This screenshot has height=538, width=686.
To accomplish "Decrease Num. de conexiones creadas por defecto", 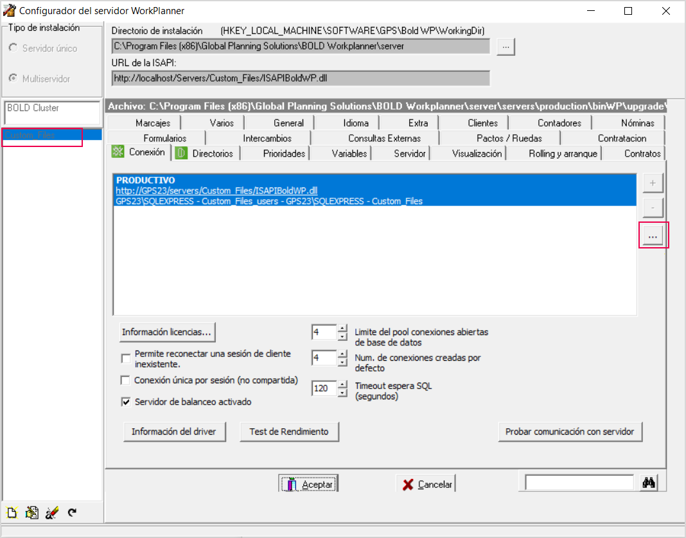I will coord(342,362).
